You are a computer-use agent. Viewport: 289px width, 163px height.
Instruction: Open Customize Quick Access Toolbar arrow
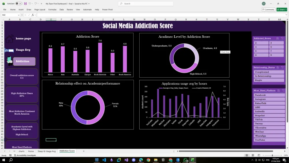click(x=41, y=4)
